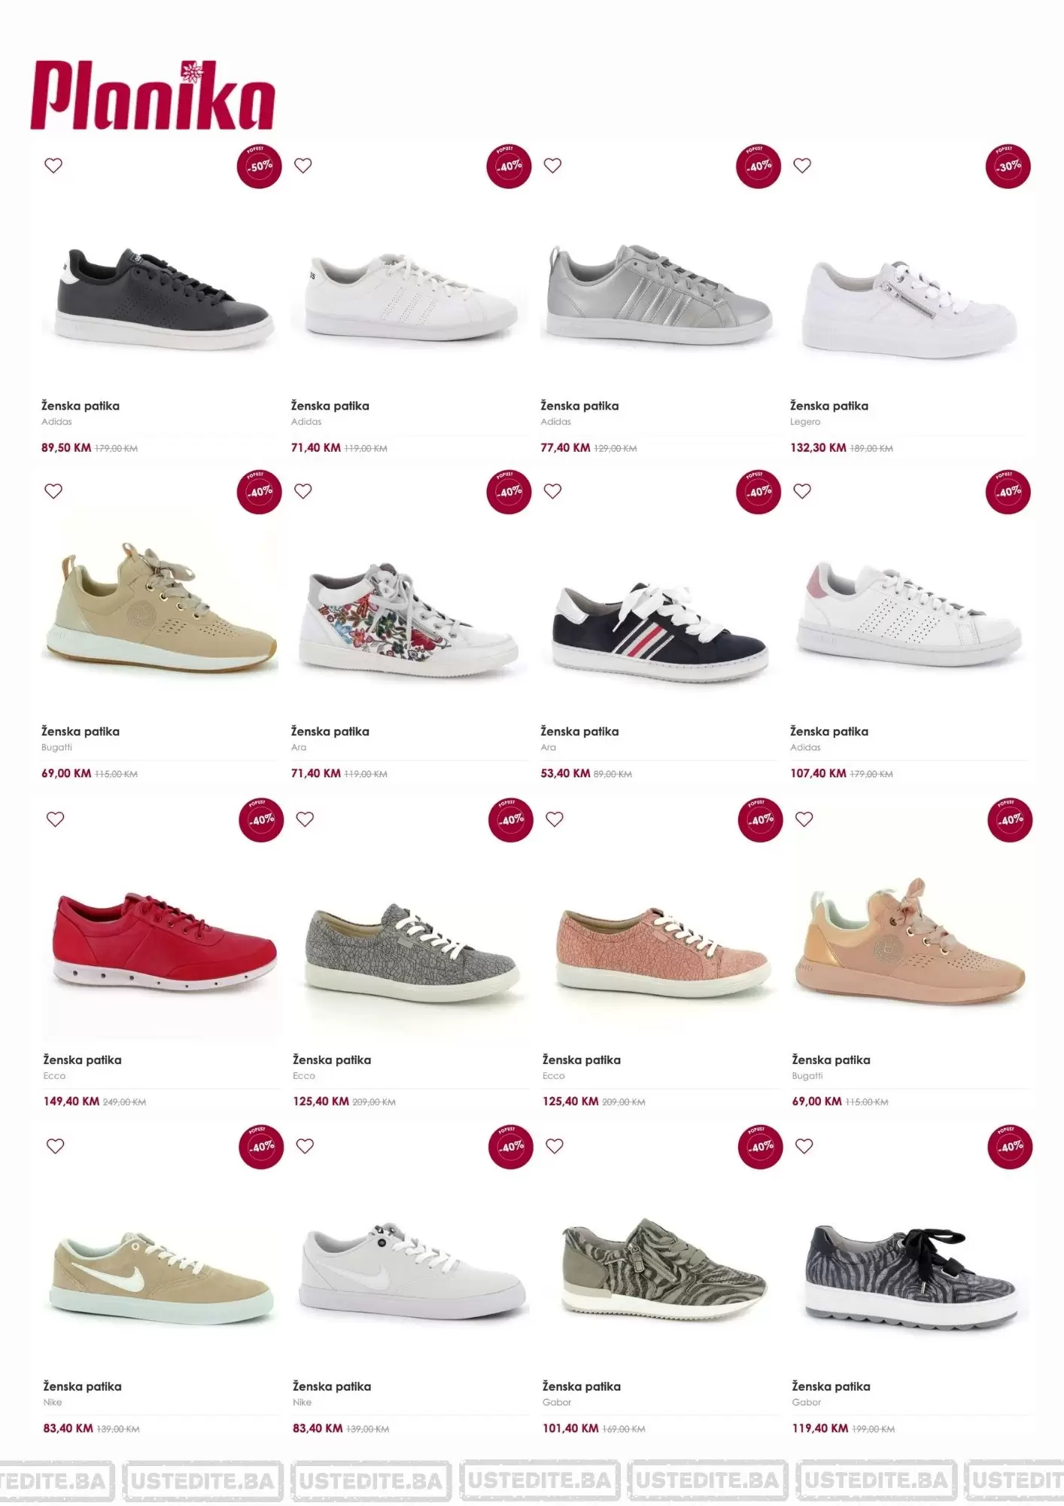Tap the heart on the silver Adidas sneaker

(x=553, y=166)
